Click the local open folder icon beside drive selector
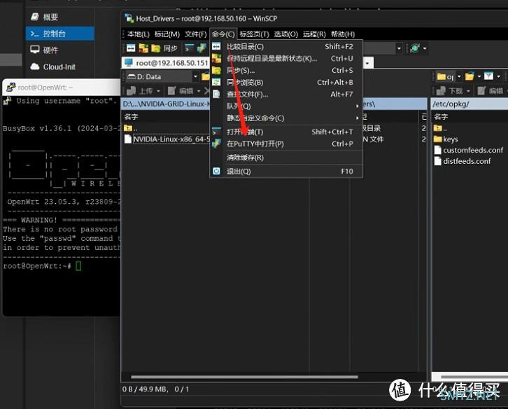The height and width of the screenshot is (409, 508). click(x=206, y=77)
